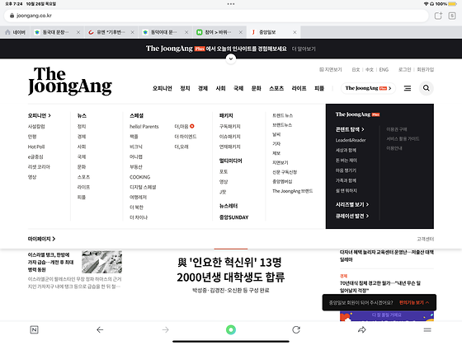Click 더 알아보기 link in top banner

pyautogui.click(x=304, y=49)
